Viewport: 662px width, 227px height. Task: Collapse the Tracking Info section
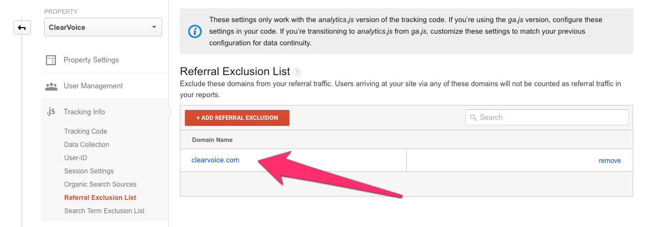[x=84, y=112]
